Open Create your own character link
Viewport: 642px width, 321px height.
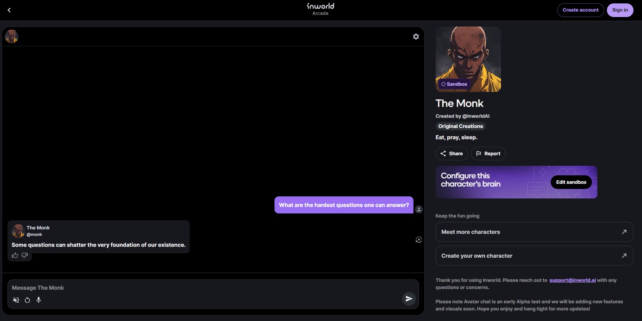534,256
